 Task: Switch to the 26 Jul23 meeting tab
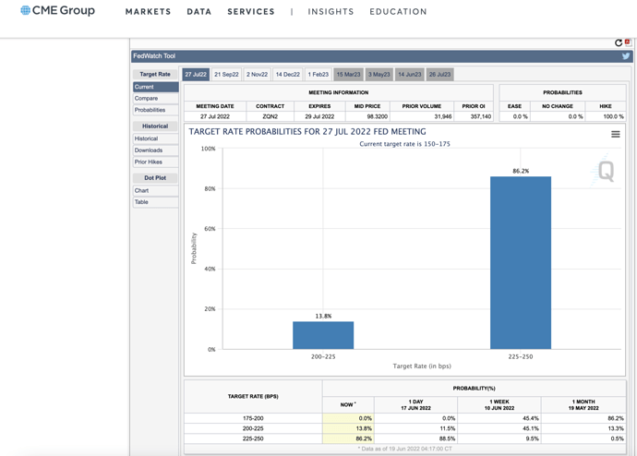tap(439, 75)
